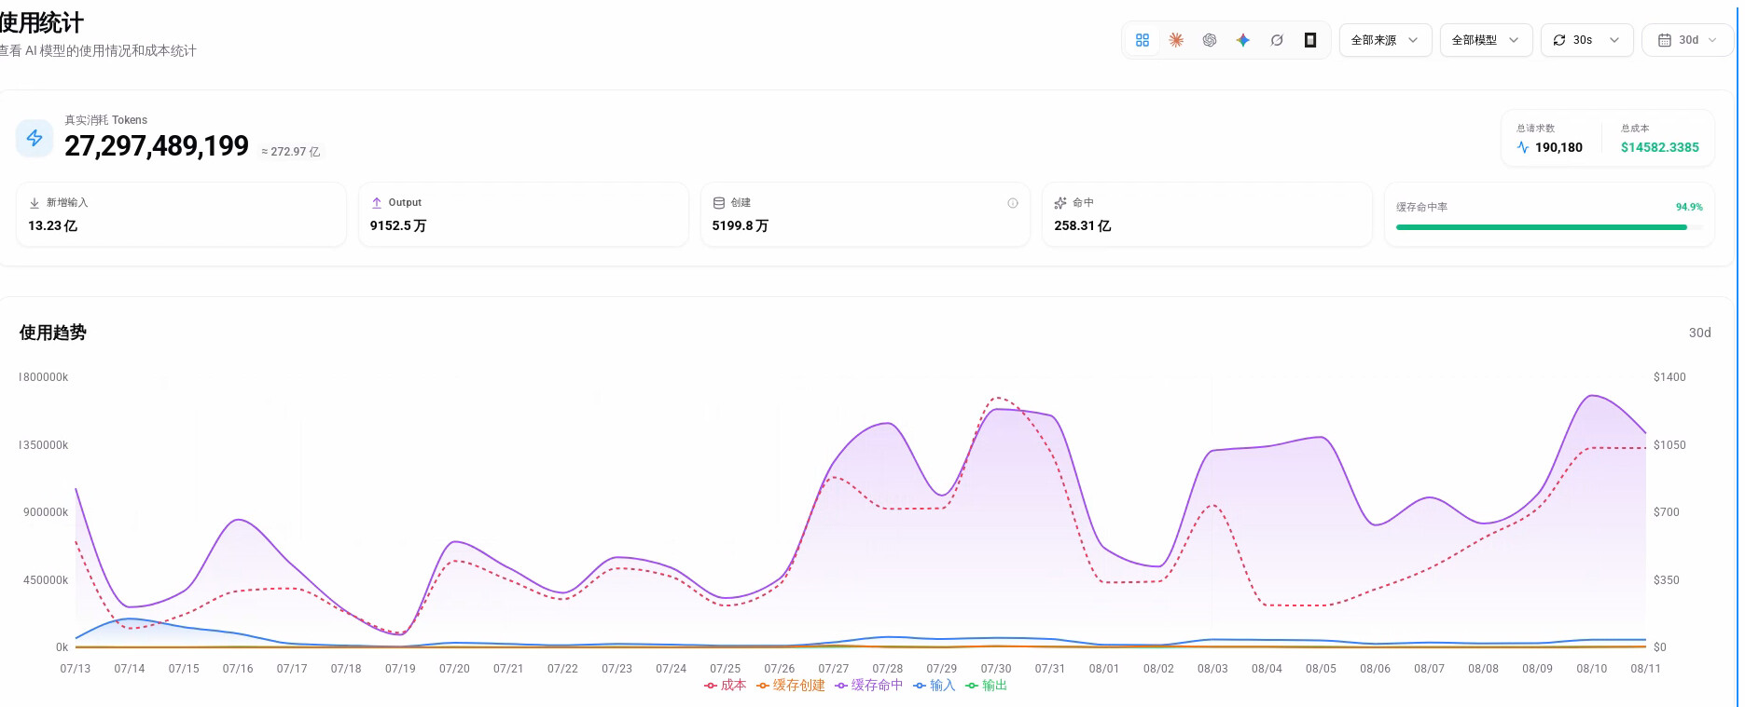Toggle 输入 series in chart legend
The width and height of the screenshot is (1745, 707).
(935, 686)
